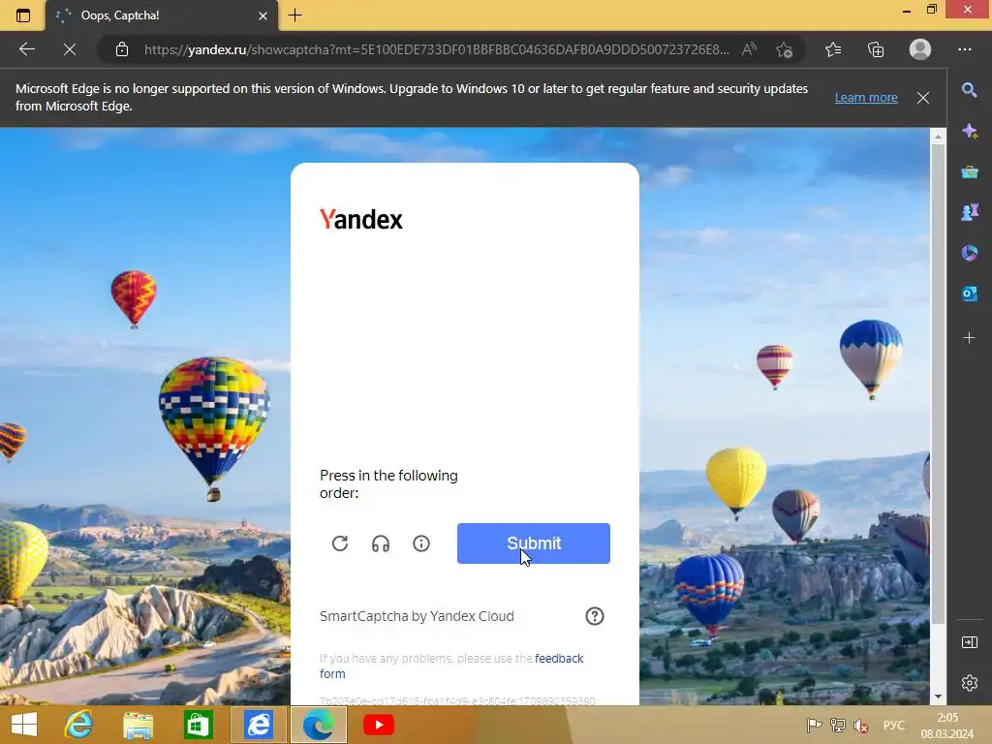Add a sidebar app with plus icon
This screenshot has width=992, height=744.
click(x=969, y=338)
